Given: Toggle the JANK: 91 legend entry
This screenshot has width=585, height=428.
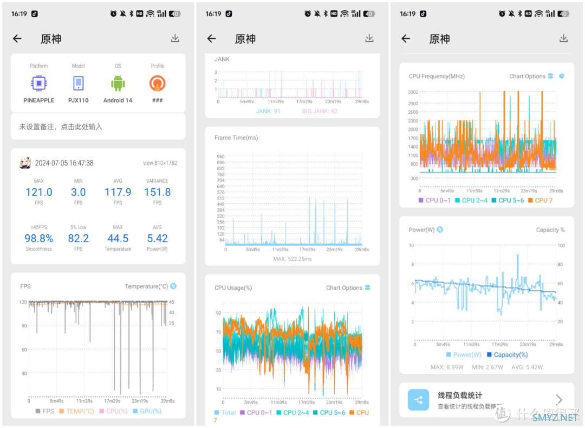Looking at the screenshot, I should [268, 111].
